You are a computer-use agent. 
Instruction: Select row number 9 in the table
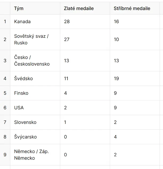[5, 155]
